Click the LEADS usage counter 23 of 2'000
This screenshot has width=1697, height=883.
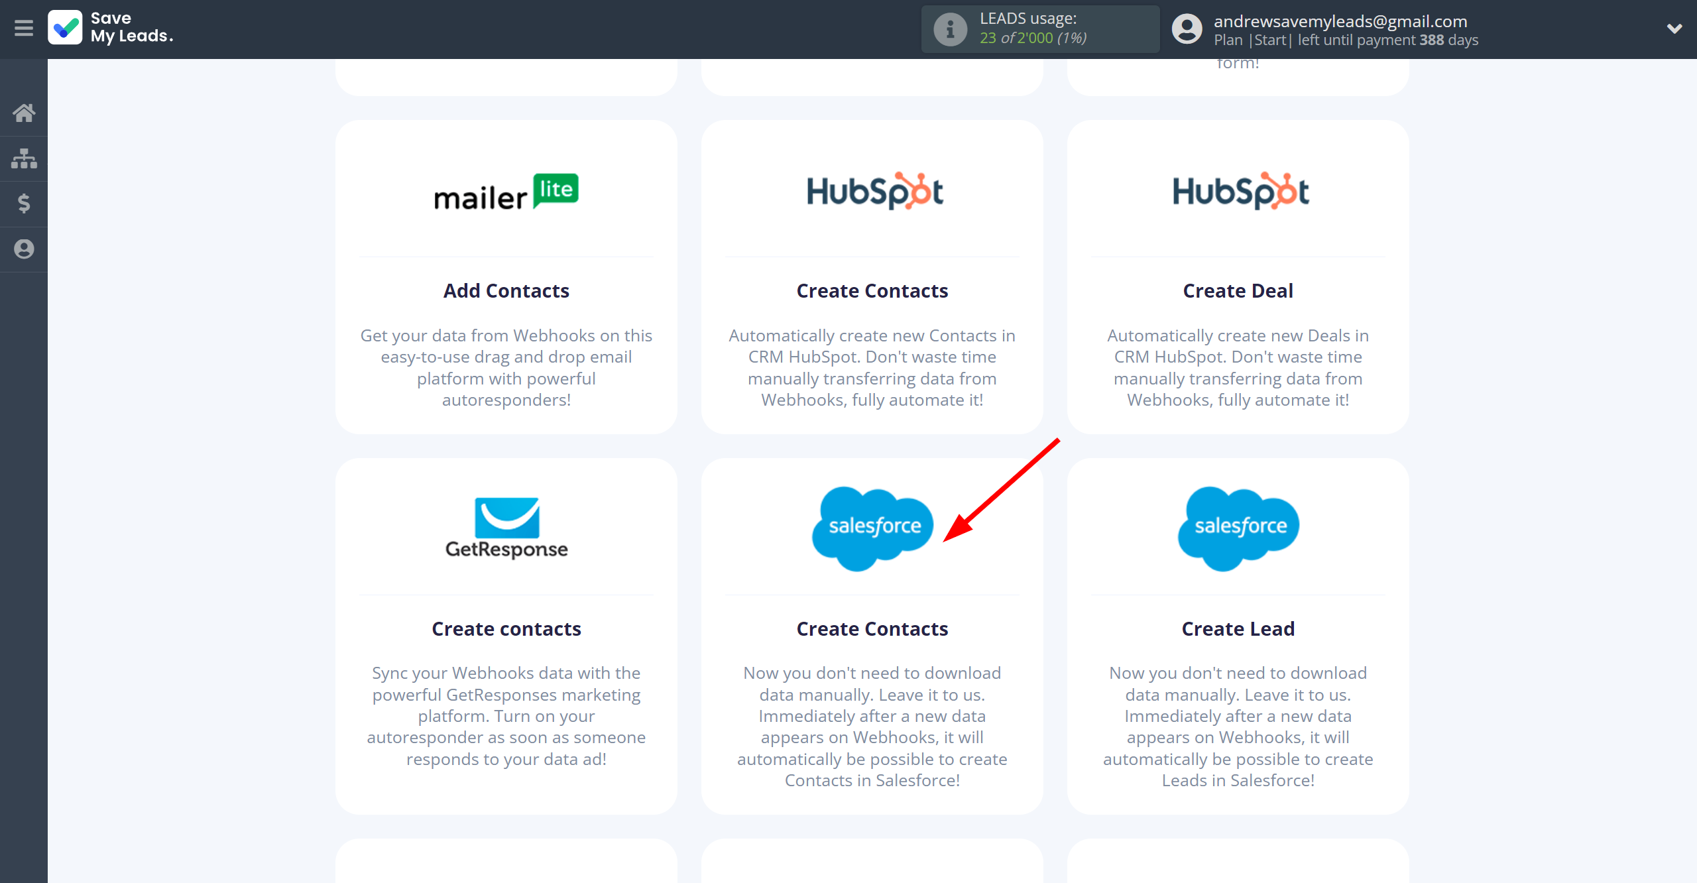(1033, 38)
